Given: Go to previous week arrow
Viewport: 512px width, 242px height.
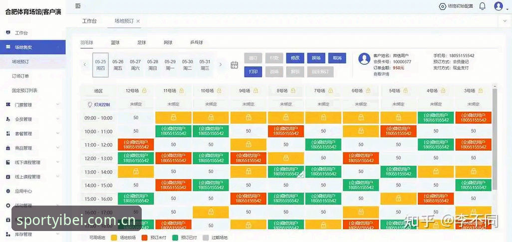Looking at the screenshot, I should click(85, 65).
